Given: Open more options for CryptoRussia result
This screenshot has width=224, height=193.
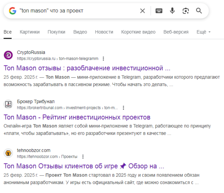Looking at the screenshot, I should [x=103, y=59].
